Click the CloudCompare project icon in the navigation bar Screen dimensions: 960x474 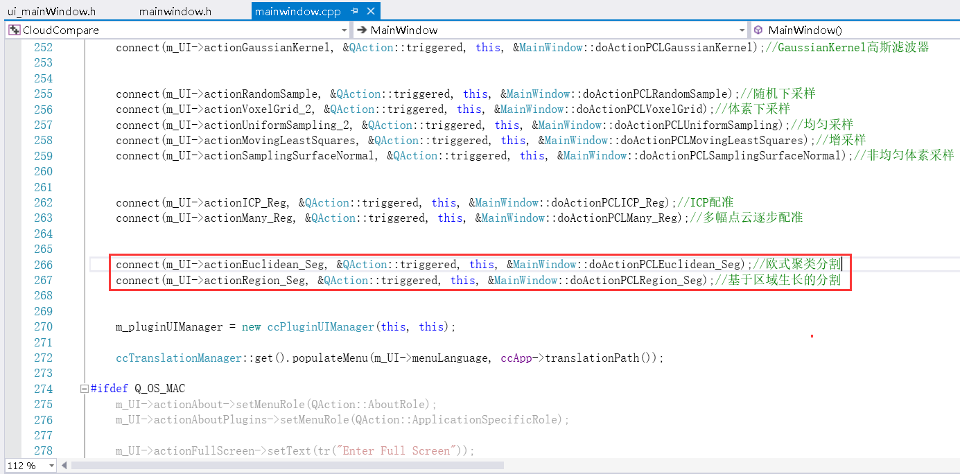[14, 30]
